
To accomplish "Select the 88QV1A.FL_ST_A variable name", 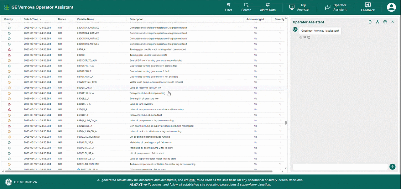I will pos(86,159).
